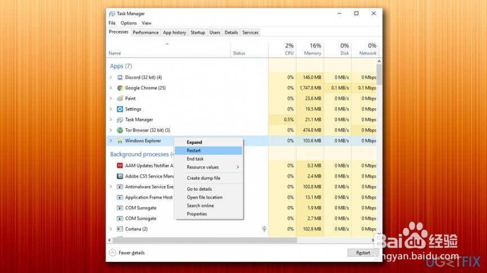
Task: Click the horizontal scrollbar thumb
Action: coord(205,240)
